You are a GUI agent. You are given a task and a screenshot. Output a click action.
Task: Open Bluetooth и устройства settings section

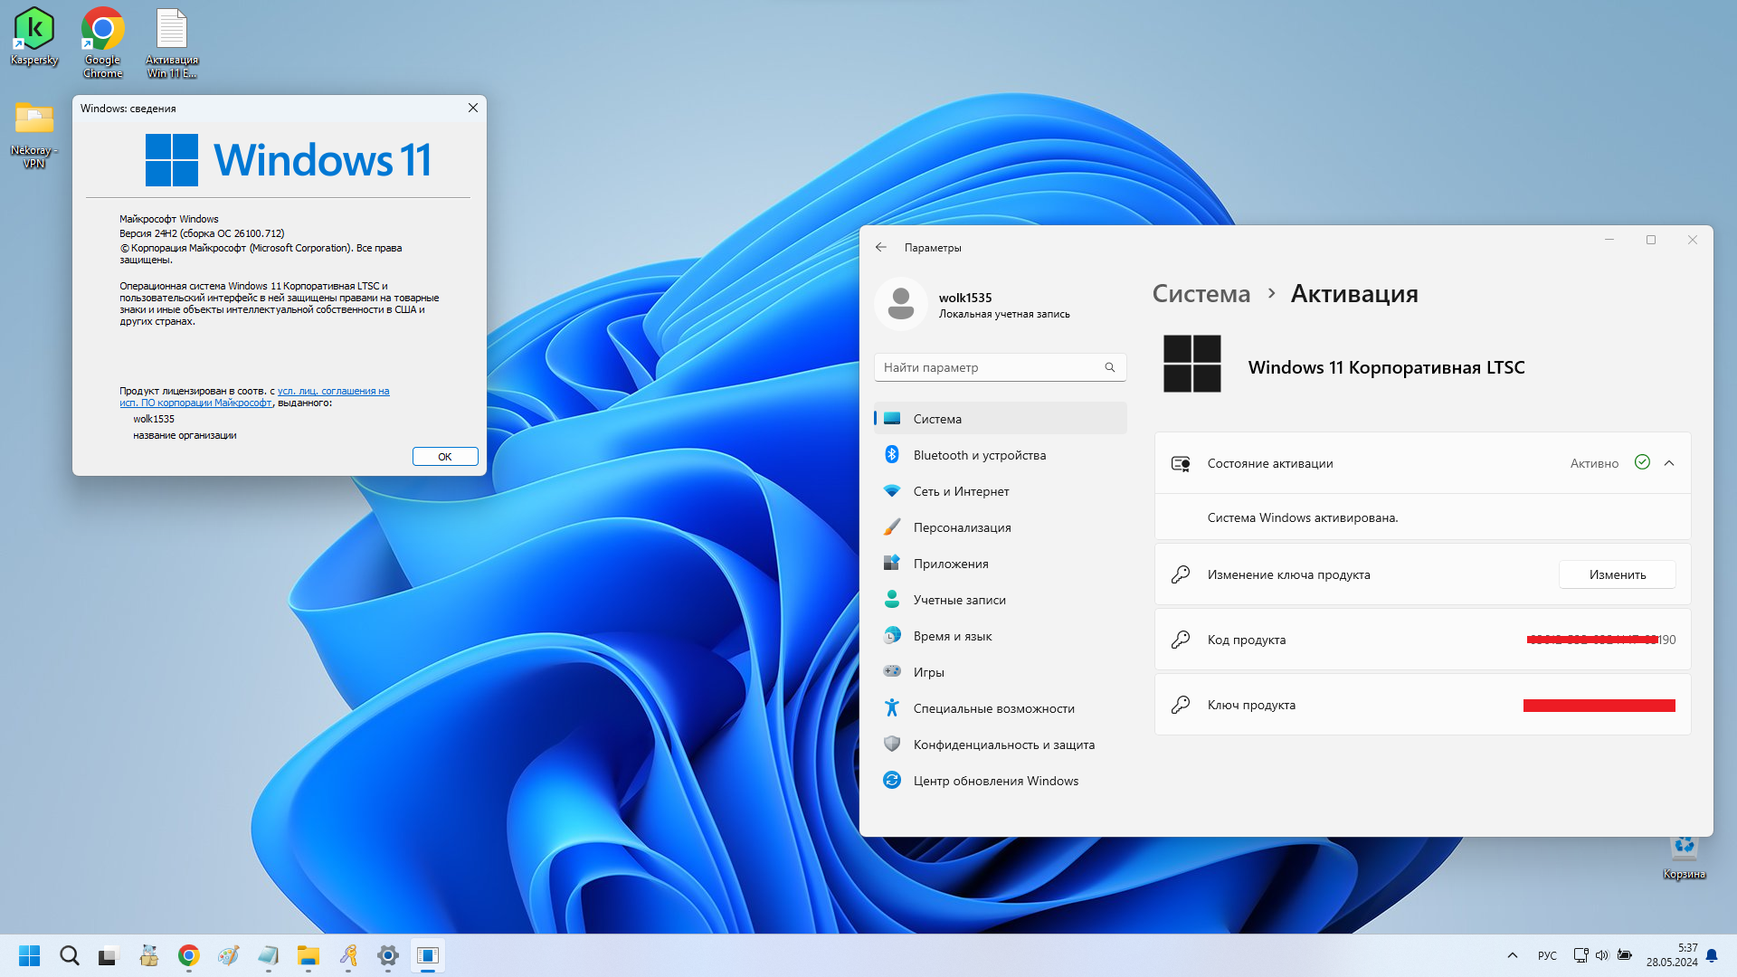pos(979,455)
